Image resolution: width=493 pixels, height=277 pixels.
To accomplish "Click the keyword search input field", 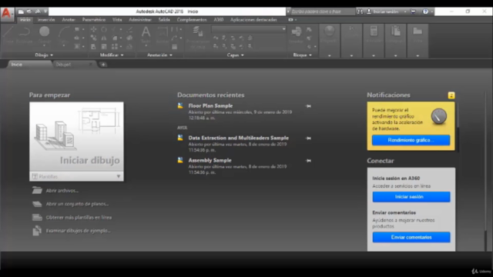I will click(323, 12).
